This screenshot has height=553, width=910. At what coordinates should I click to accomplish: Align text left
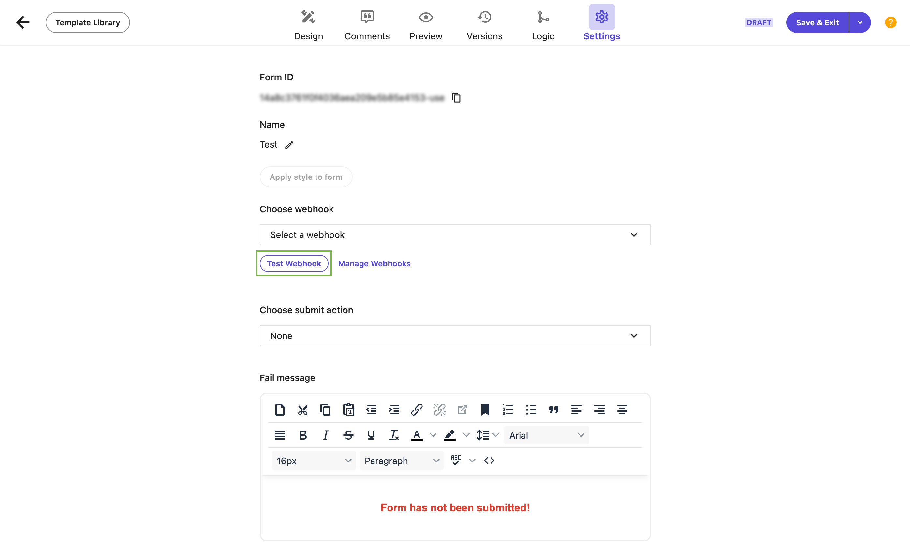pyautogui.click(x=577, y=409)
